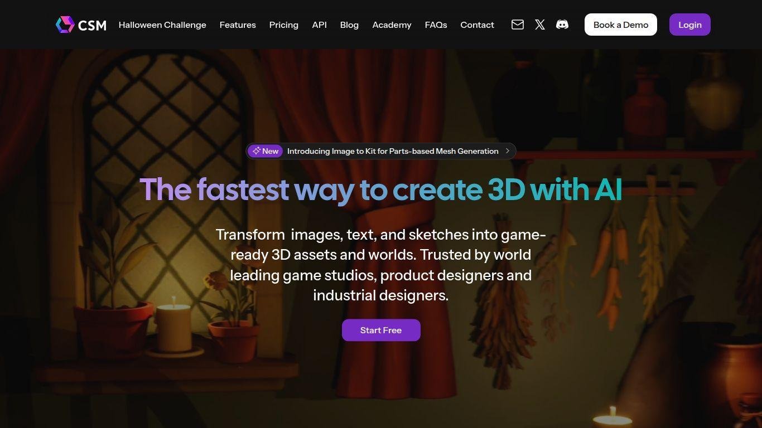Go to the FAQs section
Viewport: 762px width, 428px height.
436,25
